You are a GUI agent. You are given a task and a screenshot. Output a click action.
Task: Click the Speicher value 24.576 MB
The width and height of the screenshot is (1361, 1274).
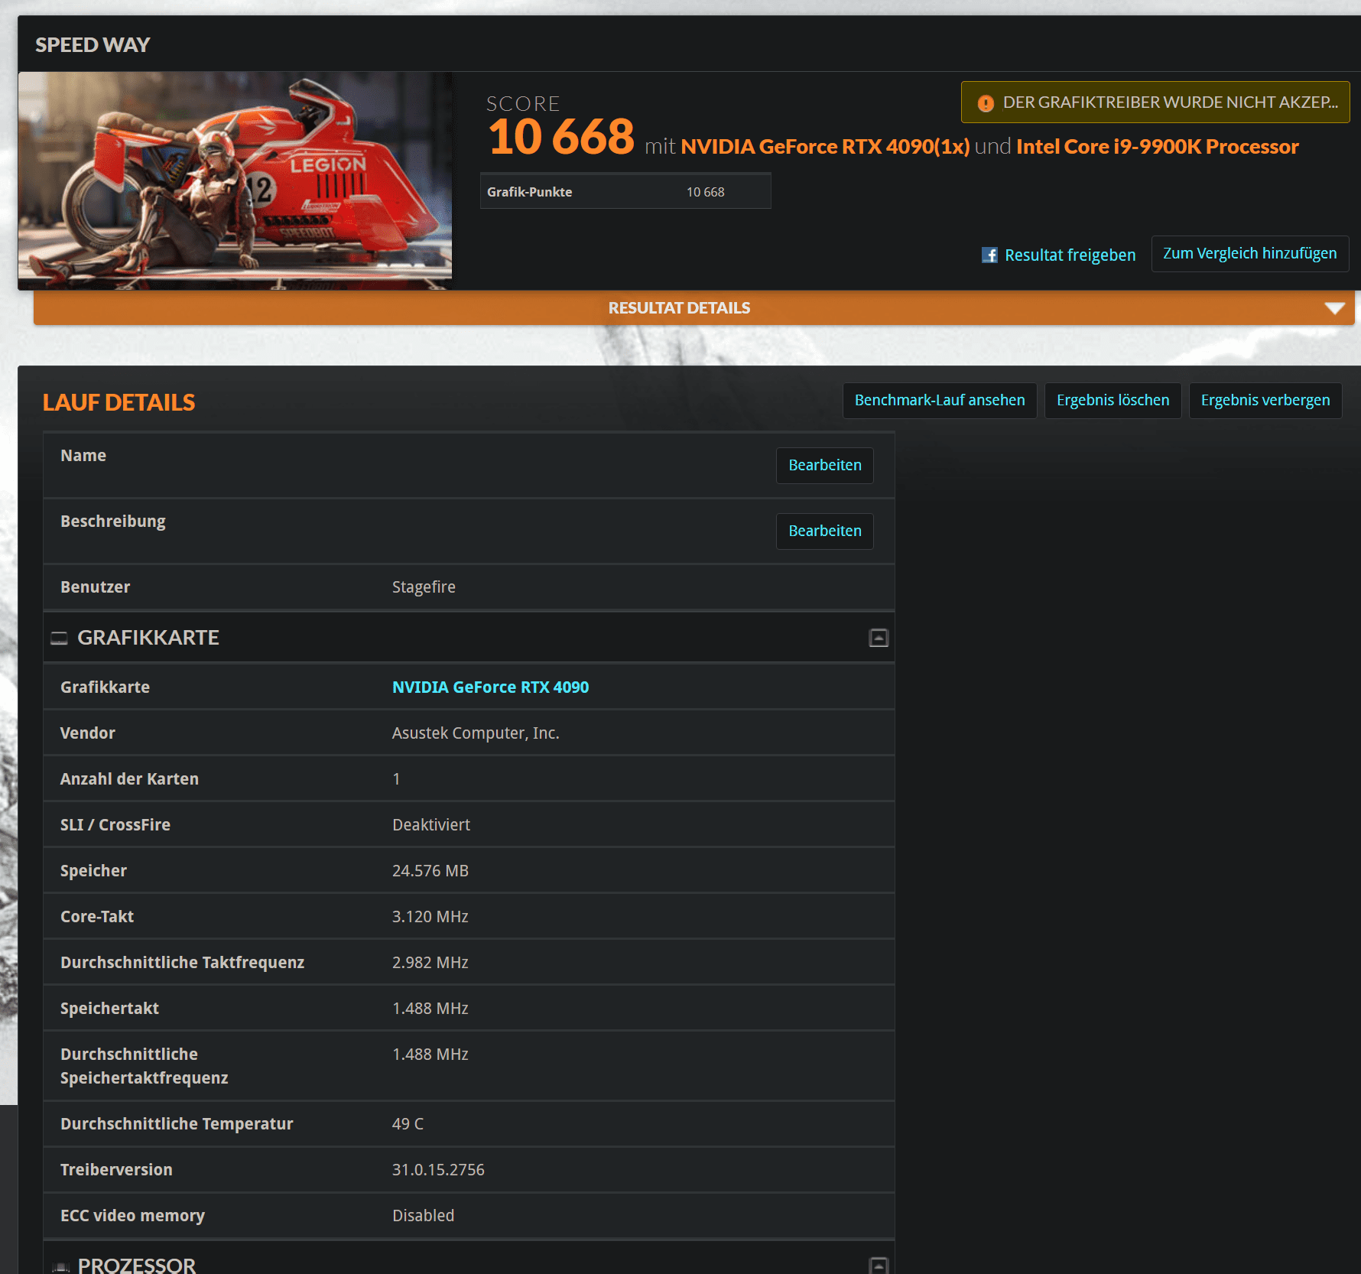click(430, 871)
